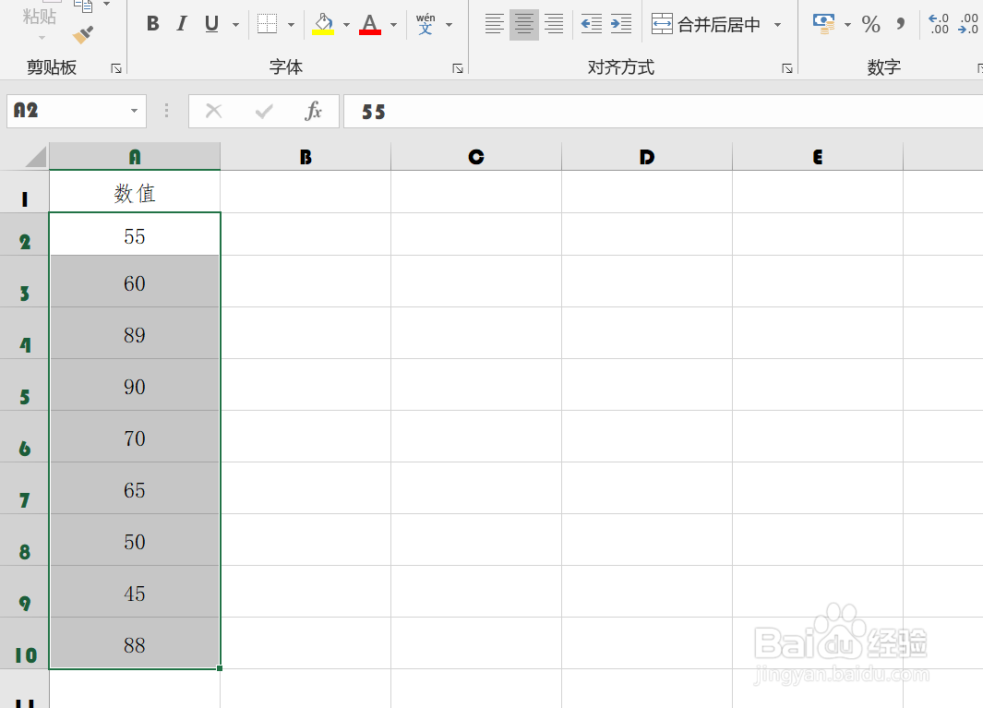Increase decimal places

[x=939, y=24]
